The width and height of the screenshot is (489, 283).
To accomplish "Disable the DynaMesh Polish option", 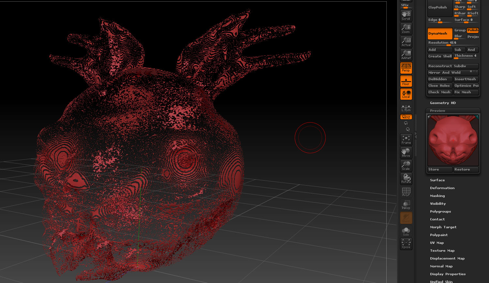I will tap(473, 30).
